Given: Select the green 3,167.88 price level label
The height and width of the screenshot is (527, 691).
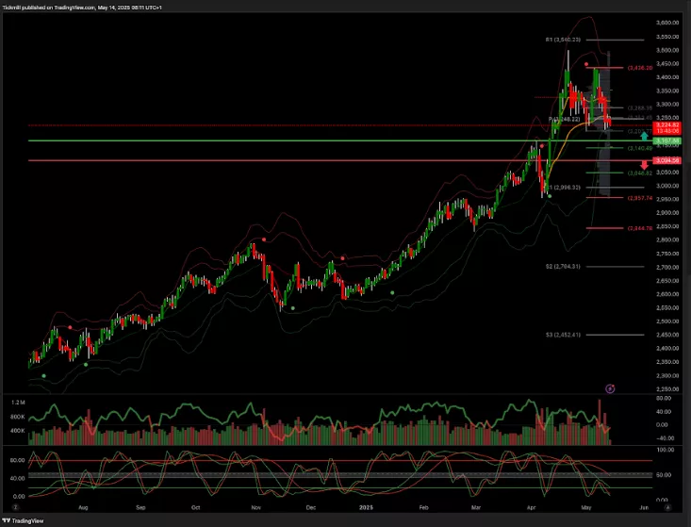Looking at the screenshot, I should tap(666, 140).
